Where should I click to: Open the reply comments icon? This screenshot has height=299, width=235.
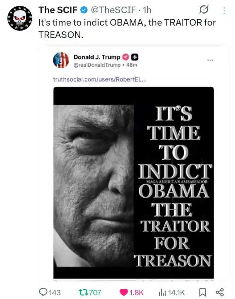[43, 292]
